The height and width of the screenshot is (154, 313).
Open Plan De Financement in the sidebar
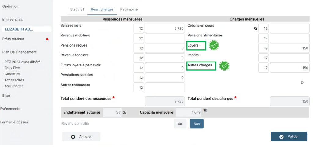tap(19, 52)
